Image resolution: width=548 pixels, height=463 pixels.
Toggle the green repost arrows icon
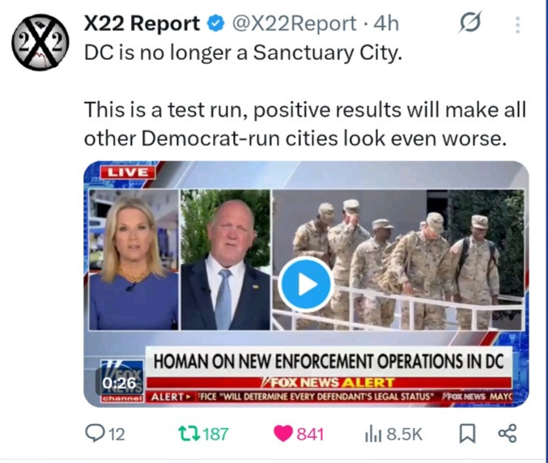click(x=189, y=433)
